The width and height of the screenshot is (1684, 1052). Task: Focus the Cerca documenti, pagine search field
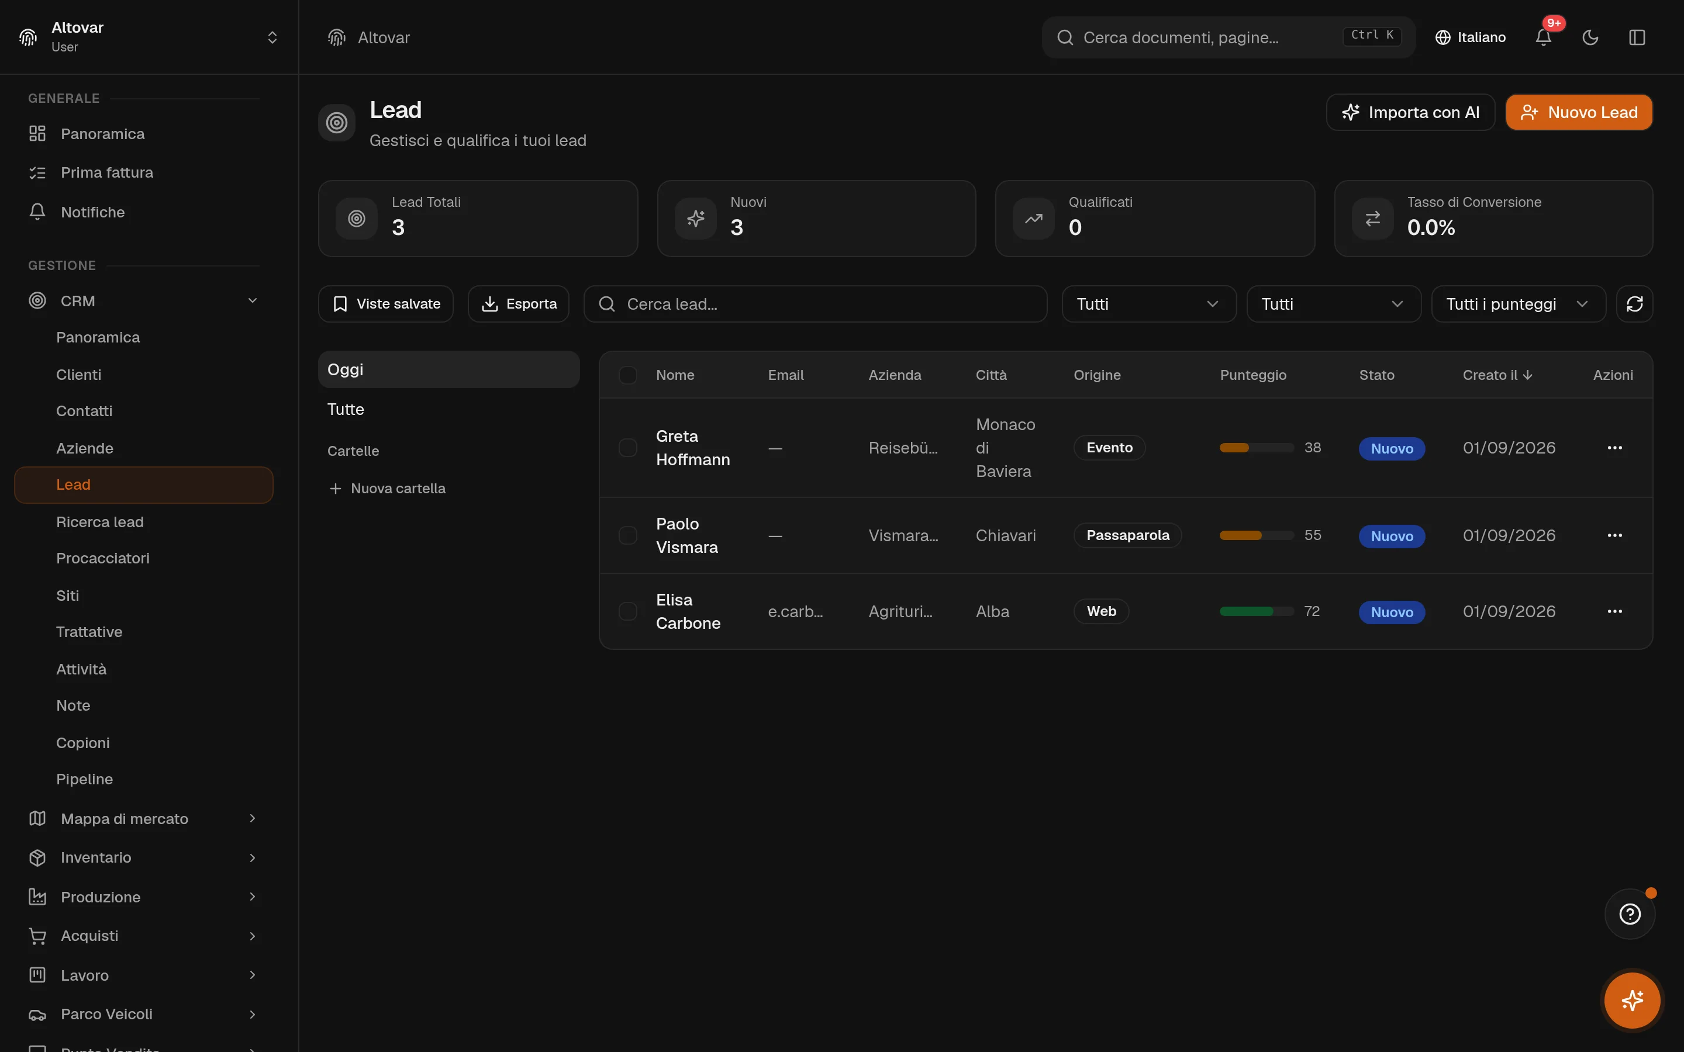pyautogui.click(x=1228, y=37)
